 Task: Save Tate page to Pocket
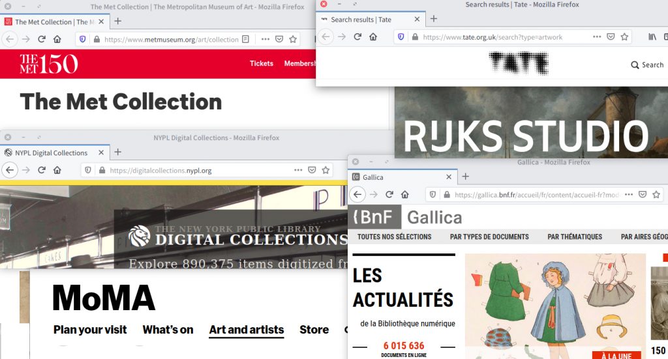[x=611, y=36]
